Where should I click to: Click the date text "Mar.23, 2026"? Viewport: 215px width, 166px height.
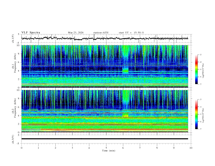point(76,33)
